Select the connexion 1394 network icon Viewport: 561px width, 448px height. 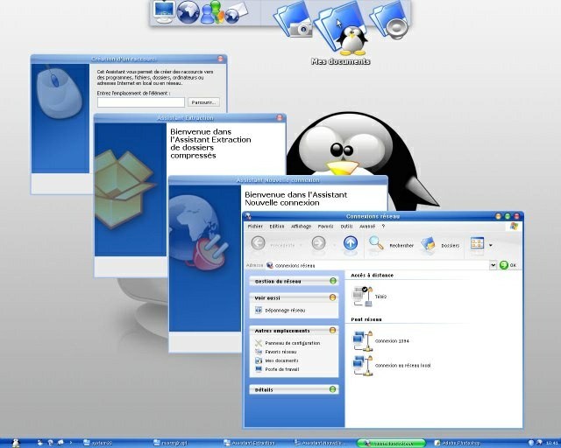pyautogui.click(x=362, y=341)
